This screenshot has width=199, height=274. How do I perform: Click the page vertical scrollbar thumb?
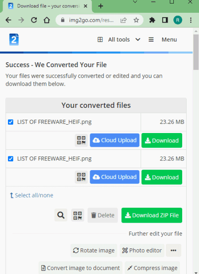coord(196,52)
